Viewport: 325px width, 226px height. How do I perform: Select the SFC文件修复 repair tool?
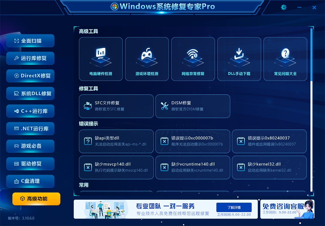click(x=116, y=106)
